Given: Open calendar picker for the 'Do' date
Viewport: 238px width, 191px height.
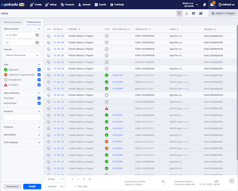Looking at the screenshot, I should tap(37, 43).
